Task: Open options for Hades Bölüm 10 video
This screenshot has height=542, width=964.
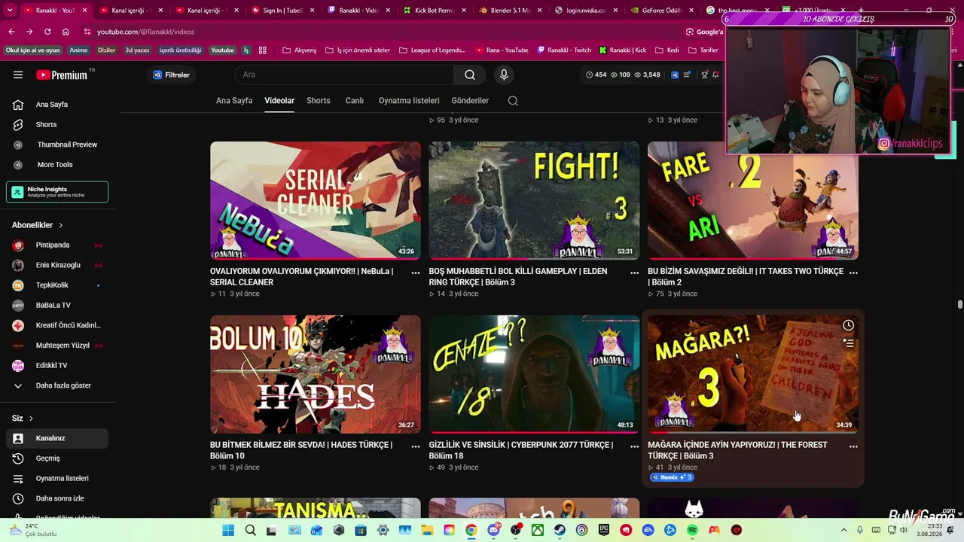Action: [x=416, y=446]
